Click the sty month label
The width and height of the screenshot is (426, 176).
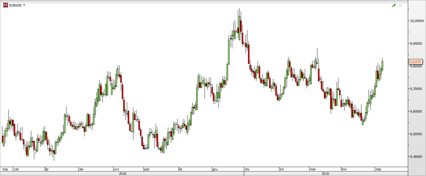pos(247,169)
